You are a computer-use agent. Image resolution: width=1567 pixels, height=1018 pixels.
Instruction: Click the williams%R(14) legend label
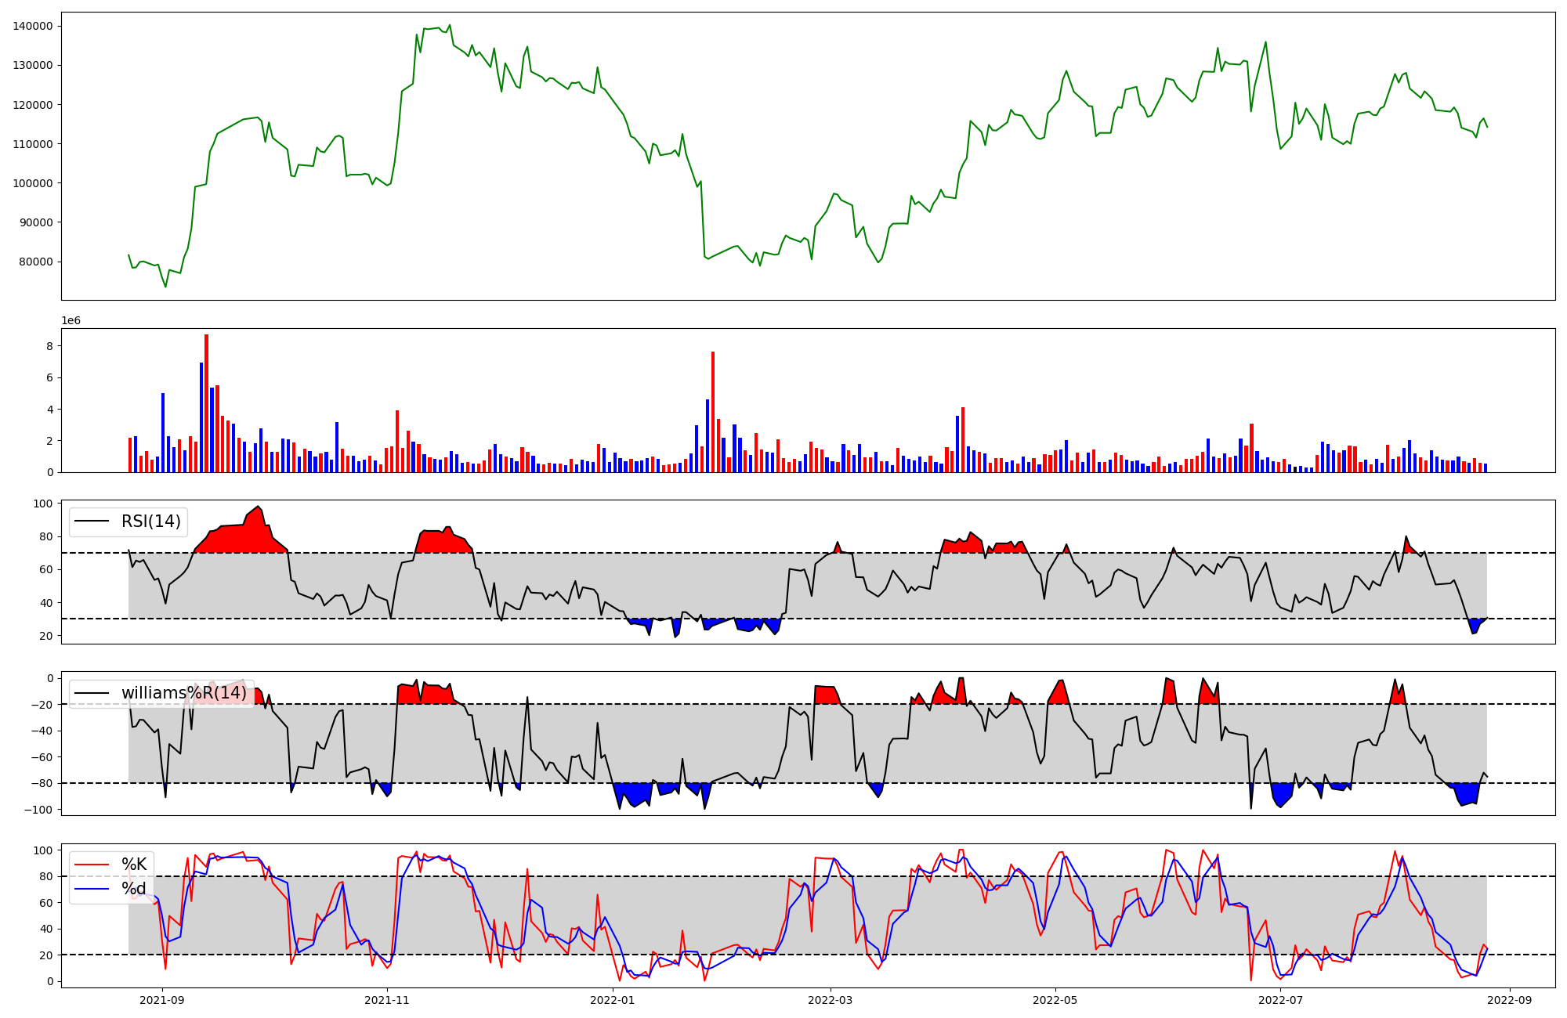[x=183, y=693]
